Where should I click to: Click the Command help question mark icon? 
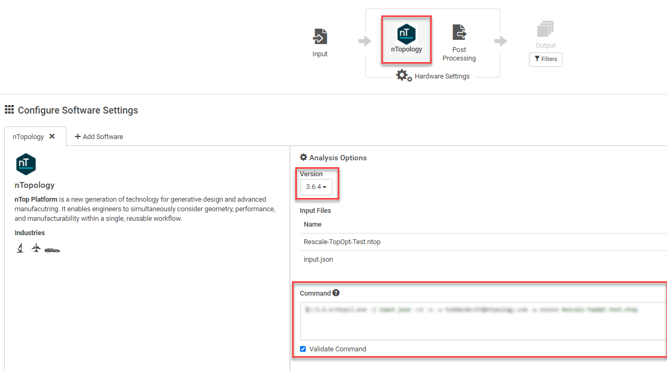(336, 293)
